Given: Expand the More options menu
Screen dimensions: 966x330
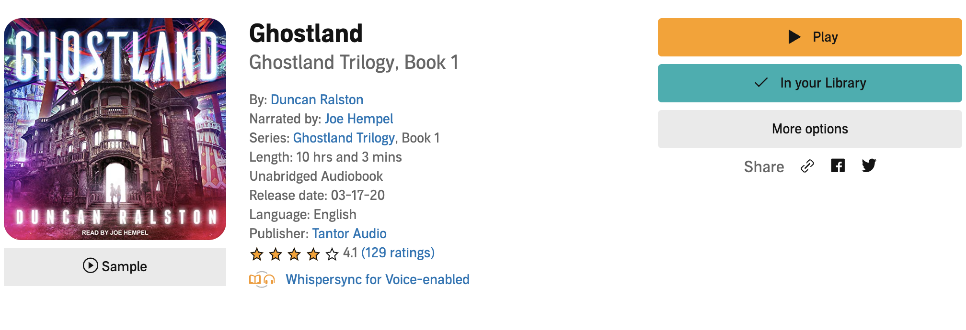Looking at the screenshot, I should point(809,129).
